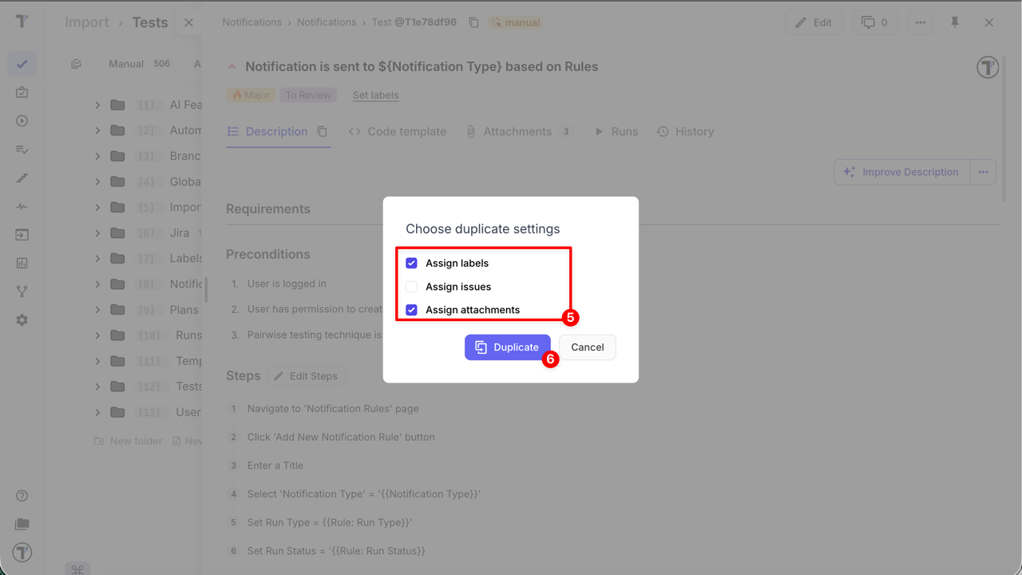The image size is (1022, 575).
Task: Select the Tests checkmark icon in sidebar
Action: (22, 64)
